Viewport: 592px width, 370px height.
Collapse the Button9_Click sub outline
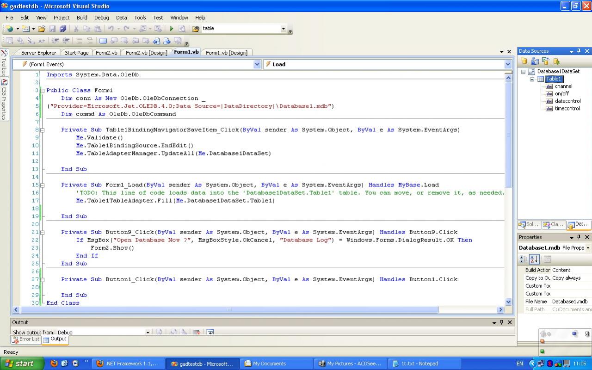(43, 232)
